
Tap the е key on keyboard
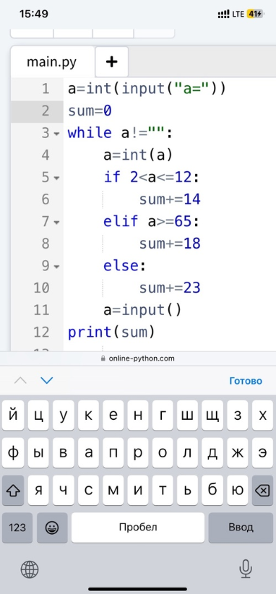coord(113,416)
